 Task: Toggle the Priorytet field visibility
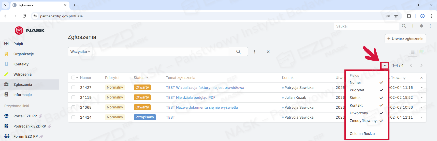pos(366,90)
